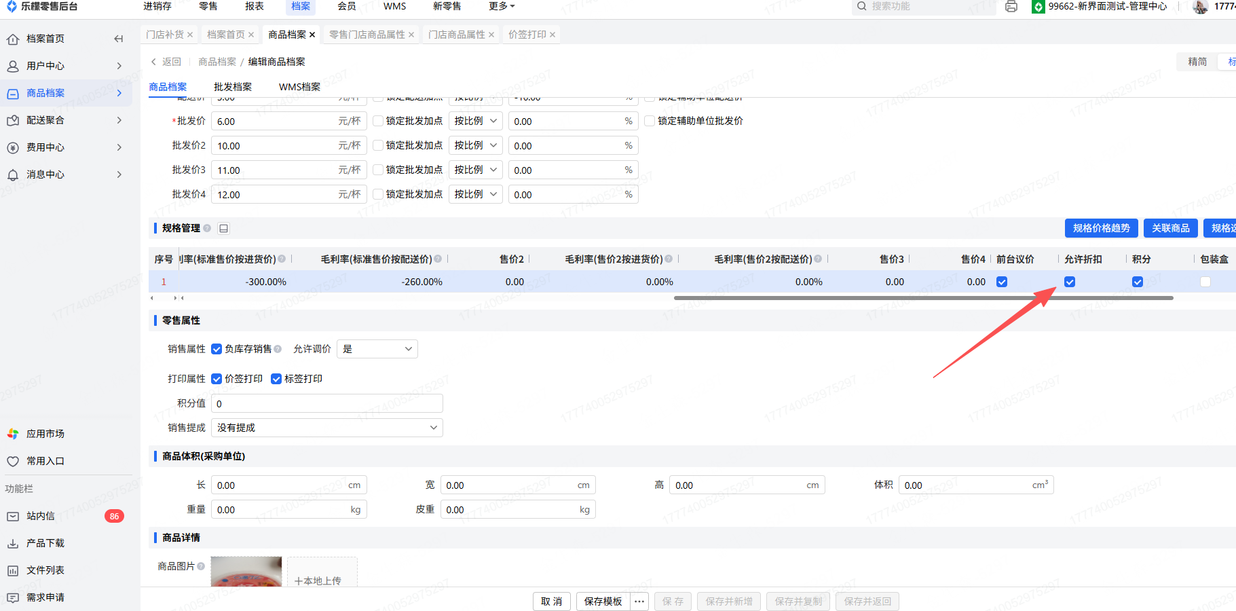
Task: Click the 乐檬零售后台 logo icon
Action: coord(12,6)
